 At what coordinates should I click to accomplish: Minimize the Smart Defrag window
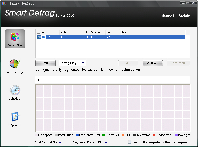(x=183, y=3)
